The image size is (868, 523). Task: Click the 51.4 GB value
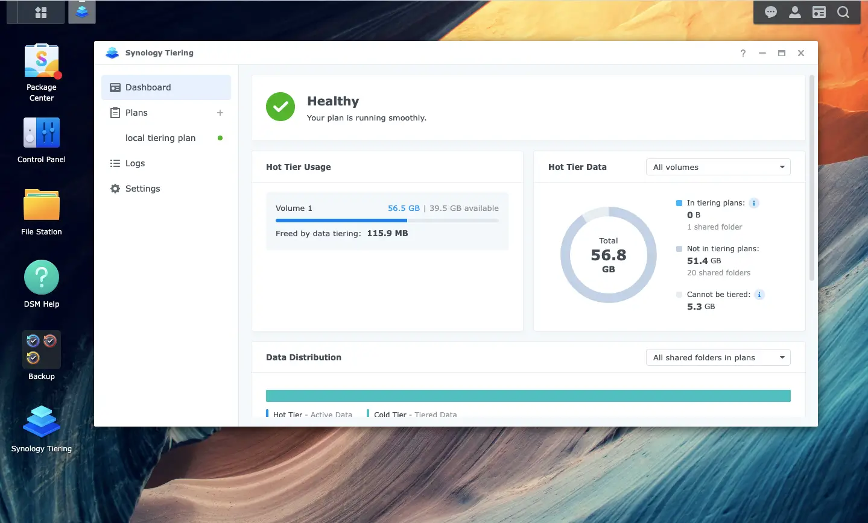coord(704,261)
